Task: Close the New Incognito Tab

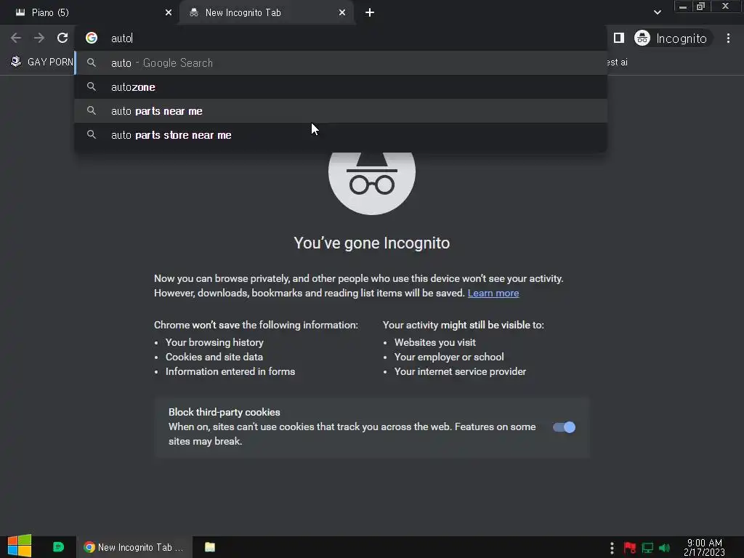Action: (x=342, y=13)
